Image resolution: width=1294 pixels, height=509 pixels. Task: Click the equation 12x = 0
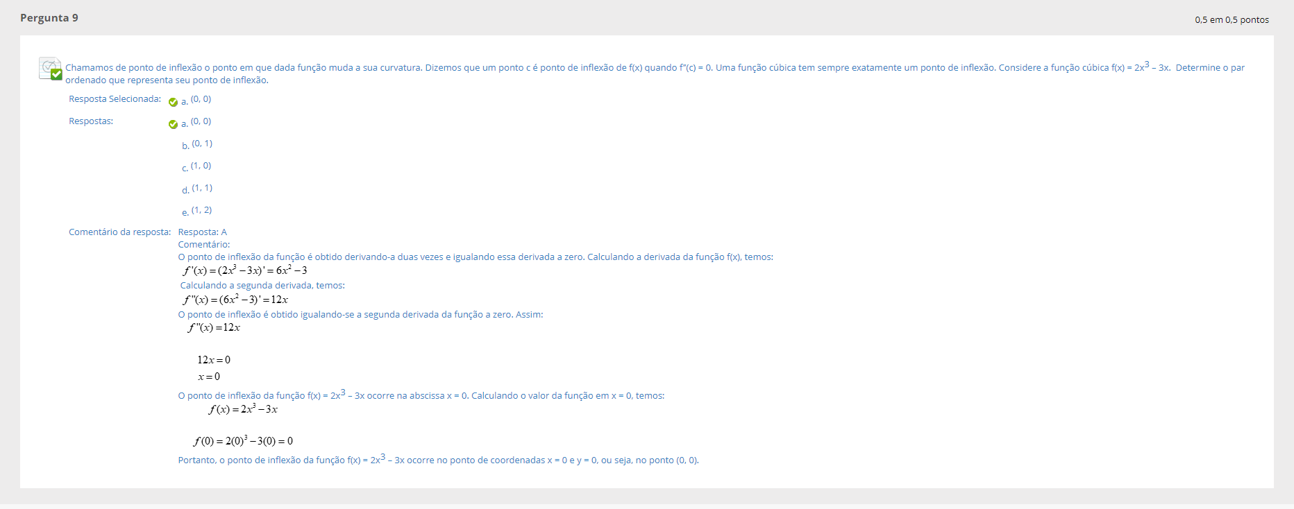pyautogui.click(x=214, y=360)
